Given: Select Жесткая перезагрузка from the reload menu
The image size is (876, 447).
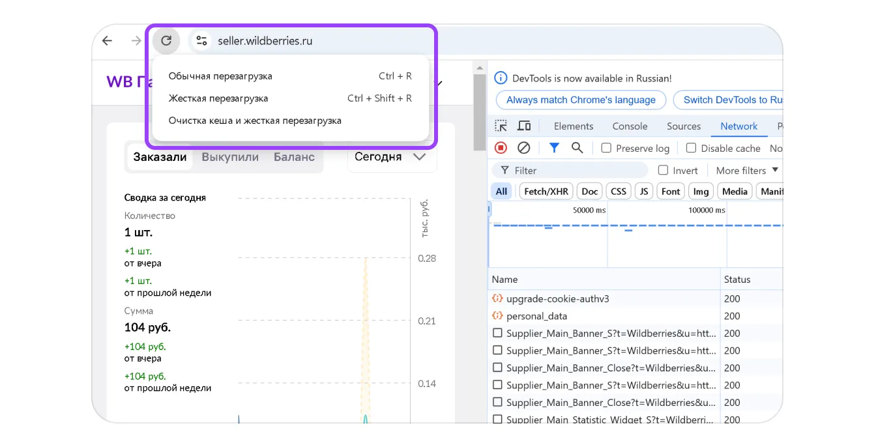Looking at the screenshot, I should coord(218,98).
